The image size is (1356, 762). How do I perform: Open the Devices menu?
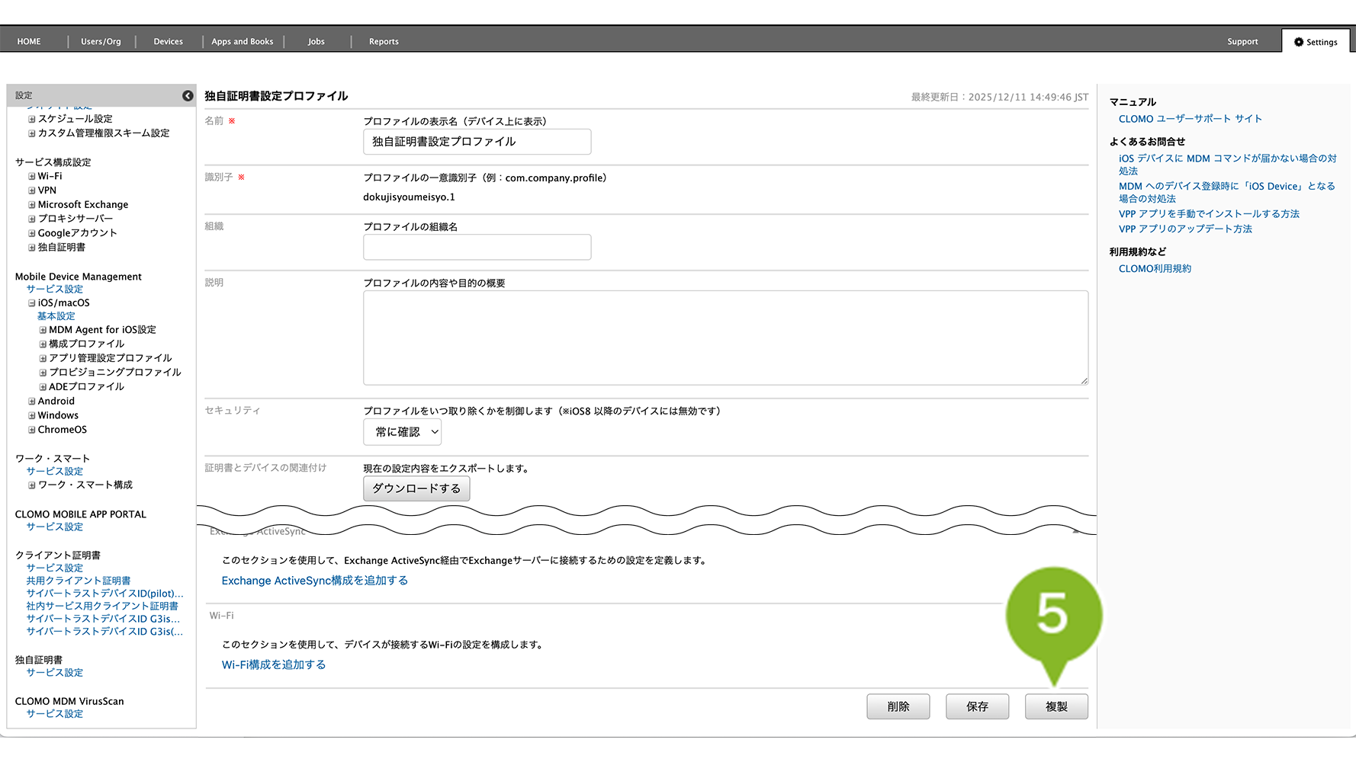coord(168,42)
